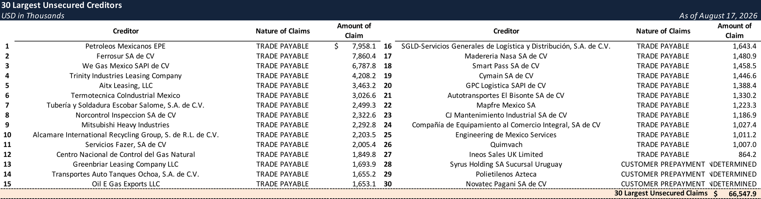The height and width of the screenshot is (199, 761).
Task: Select the 'As of August 17, 2026' date
Action: pos(719,16)
